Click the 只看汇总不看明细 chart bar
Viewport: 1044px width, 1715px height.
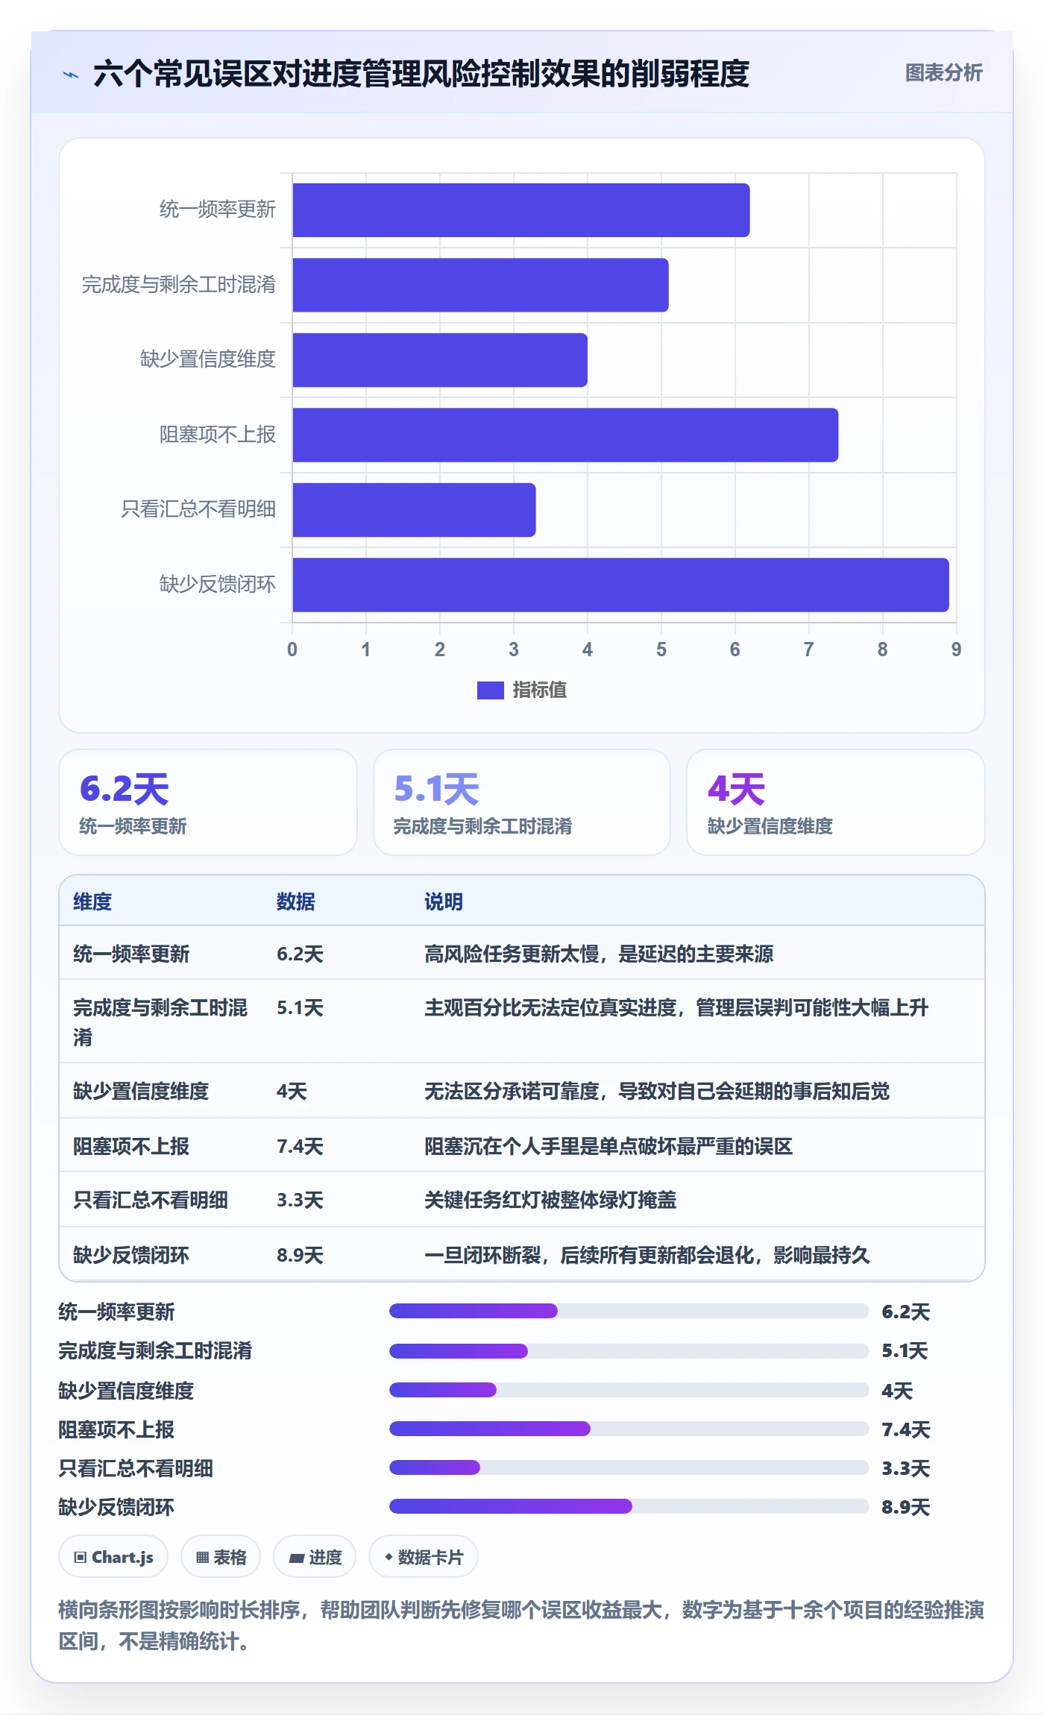[414, 510]
